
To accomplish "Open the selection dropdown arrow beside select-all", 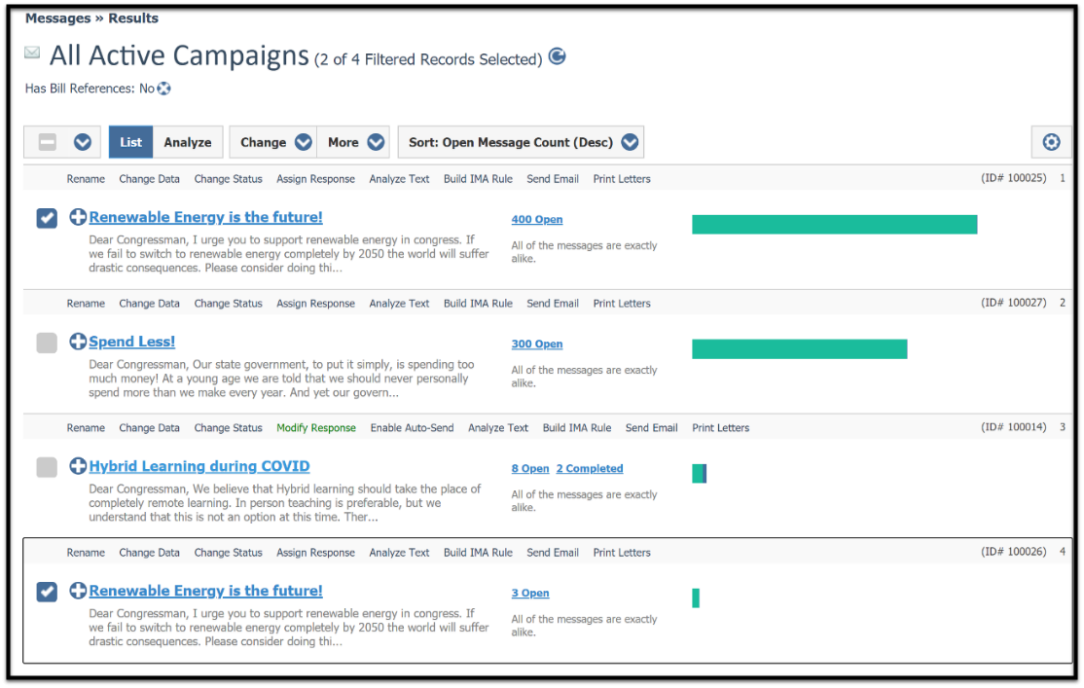I will pyautogui.click(x=83, y=142).
